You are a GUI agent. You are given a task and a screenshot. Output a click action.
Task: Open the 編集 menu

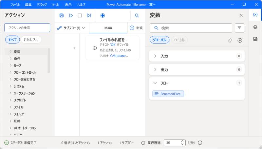(x=28, y=5)
